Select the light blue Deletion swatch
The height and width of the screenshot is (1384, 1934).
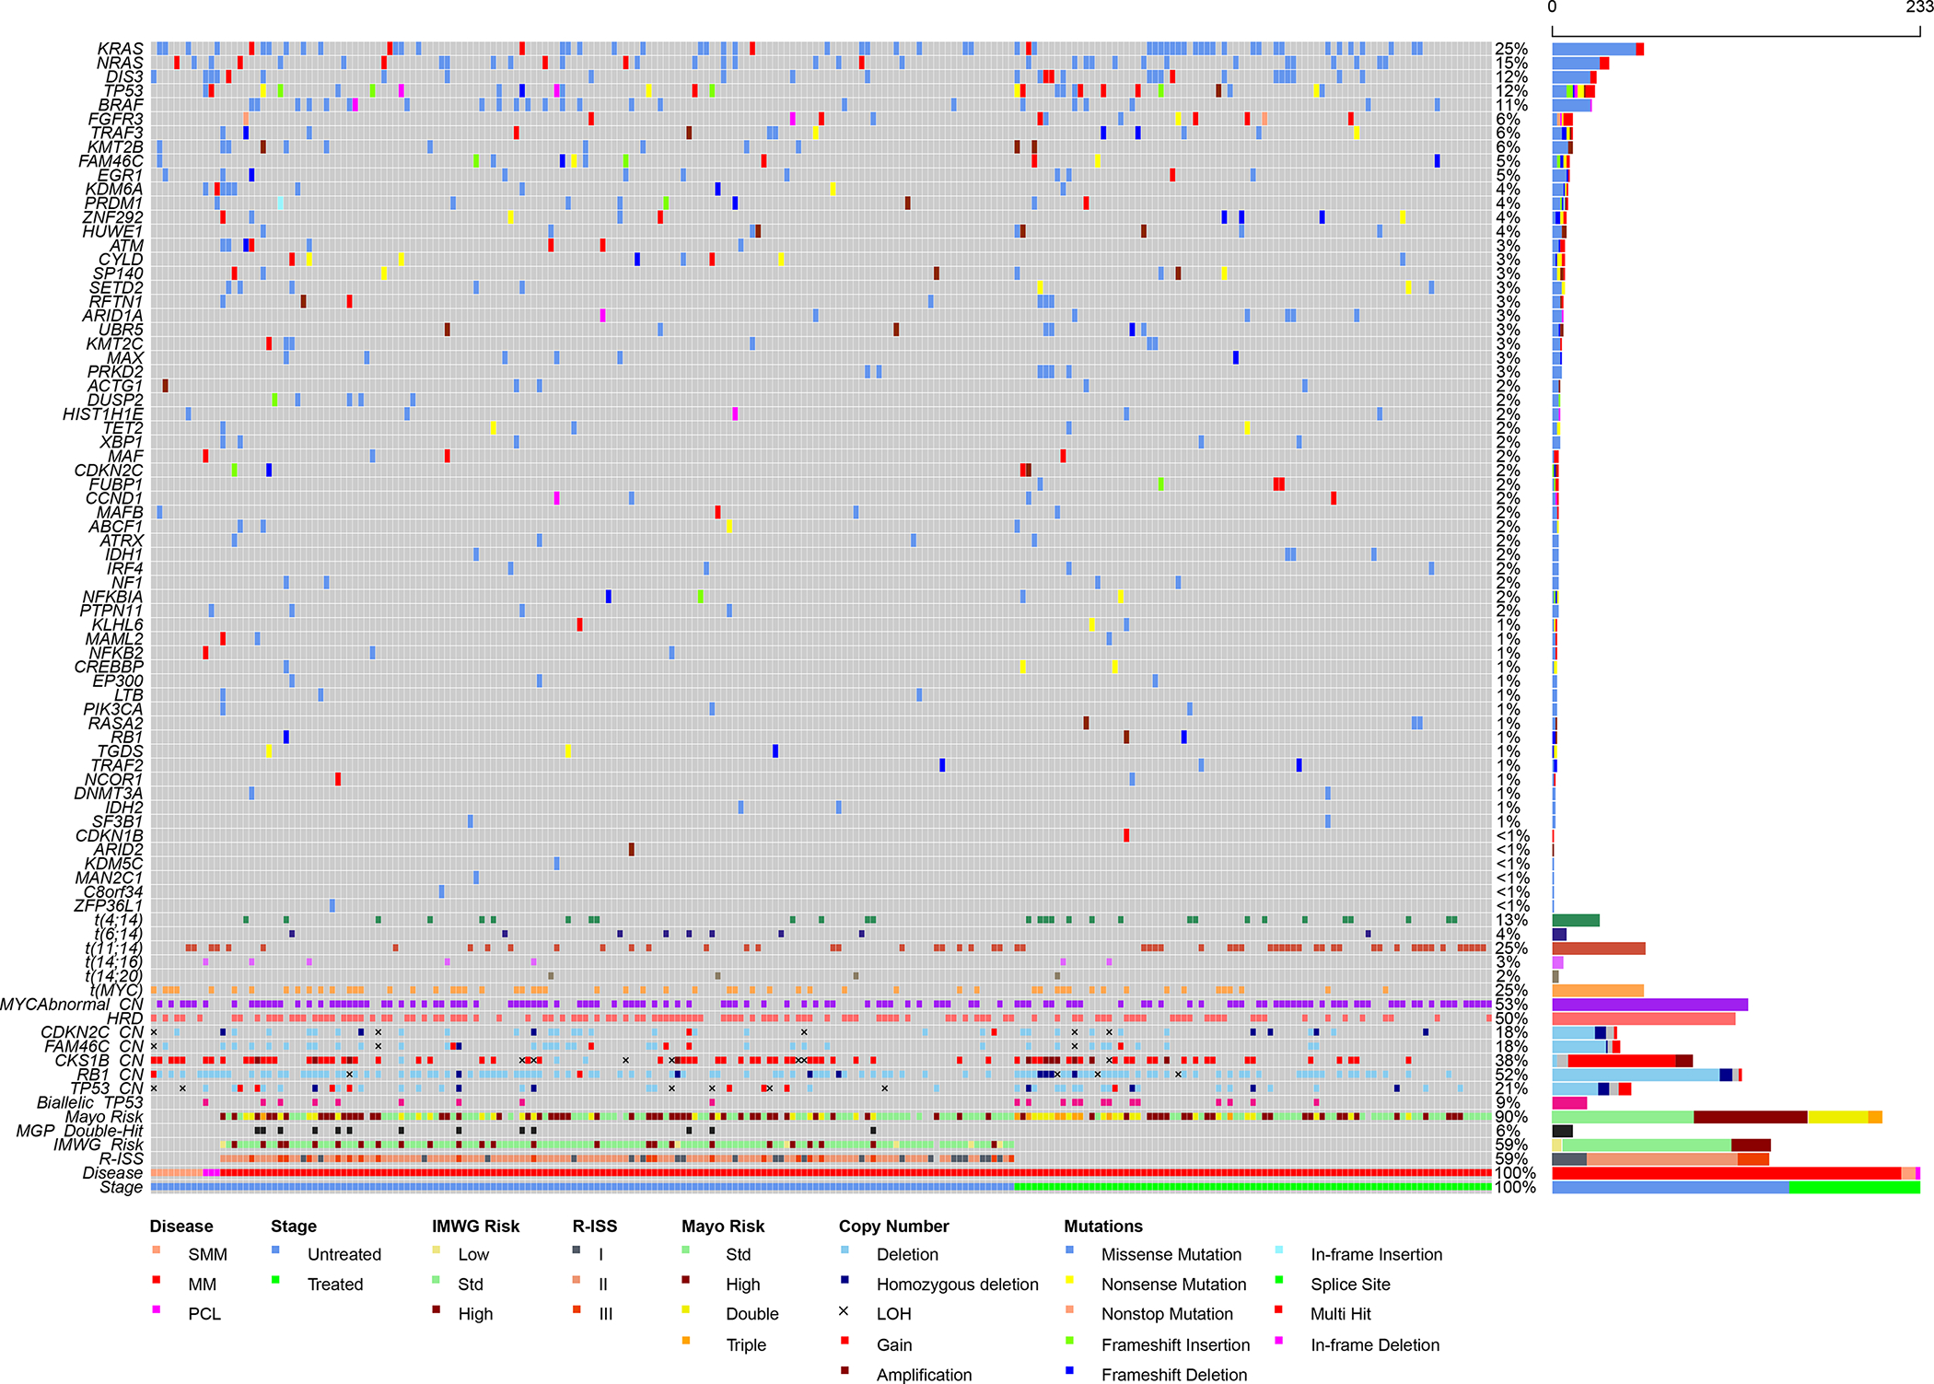point(845,1250)
